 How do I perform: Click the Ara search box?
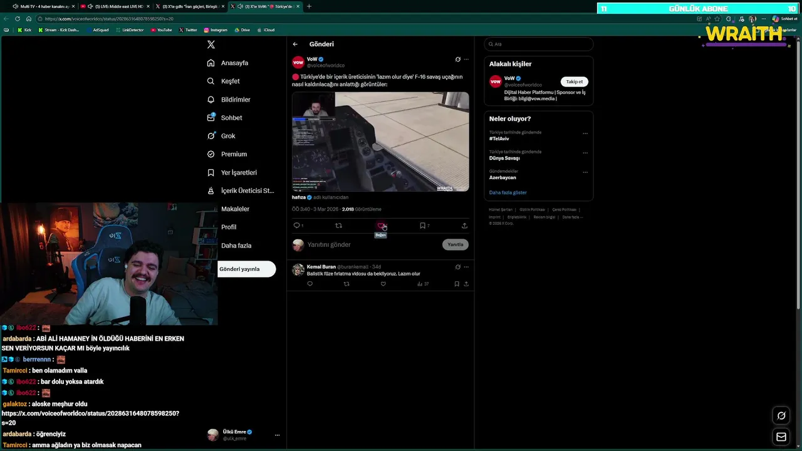pos(539,44)
